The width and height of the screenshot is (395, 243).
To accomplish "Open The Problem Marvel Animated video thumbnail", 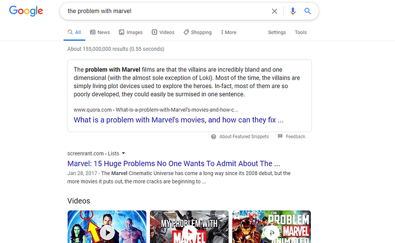I will [x=271, y=226].
